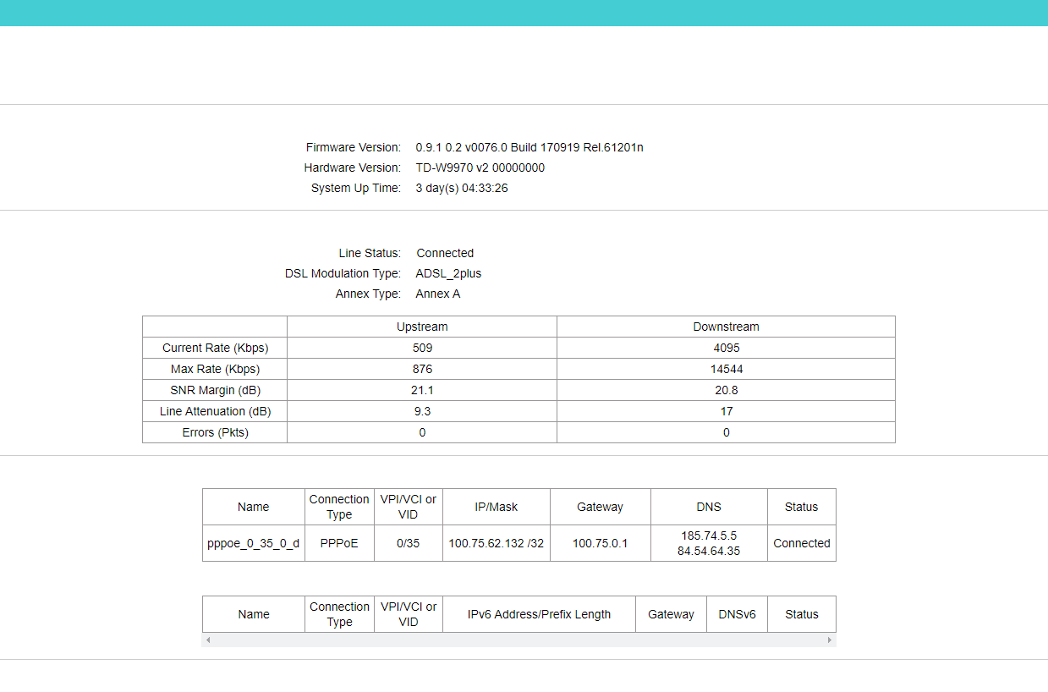The height and width of the screenshot is (692, 1048).
Task: Click the IPv6 Address/Prefix Length header
Action: 539,614
